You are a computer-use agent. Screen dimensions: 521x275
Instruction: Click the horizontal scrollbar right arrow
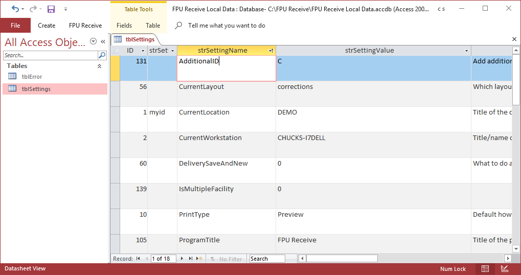(x=508, y=259)
